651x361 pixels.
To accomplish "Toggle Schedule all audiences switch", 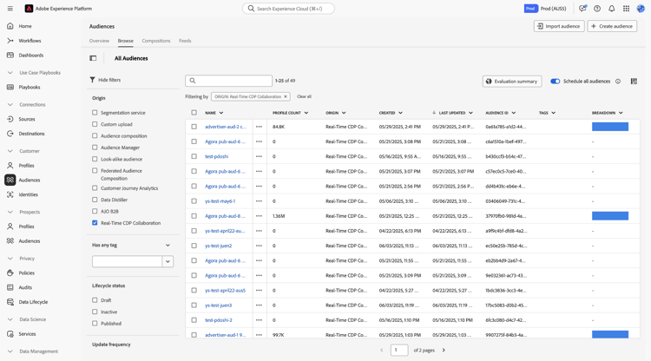I will click(556, 82).
